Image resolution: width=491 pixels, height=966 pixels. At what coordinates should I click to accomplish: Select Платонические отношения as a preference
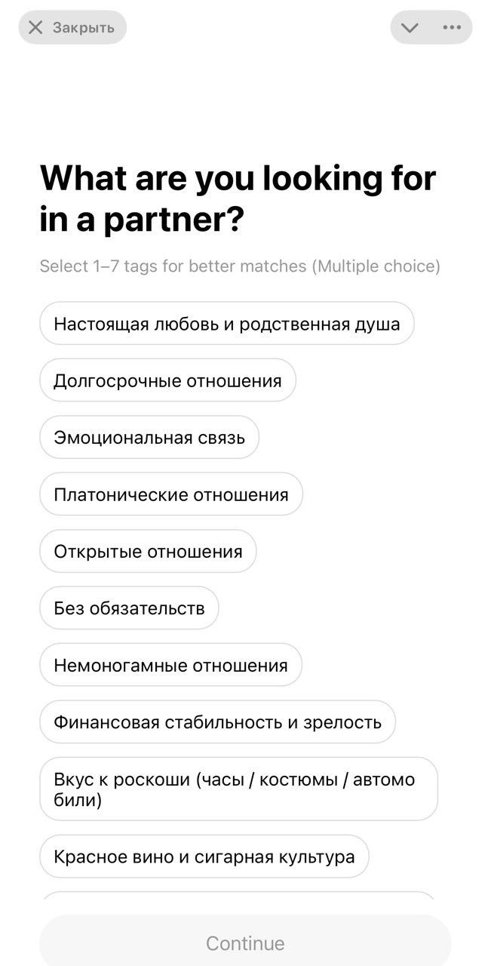point(170,494)
